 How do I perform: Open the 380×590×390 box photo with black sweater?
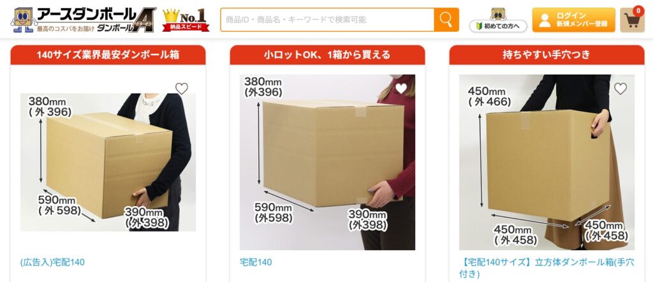pos(108,162)
